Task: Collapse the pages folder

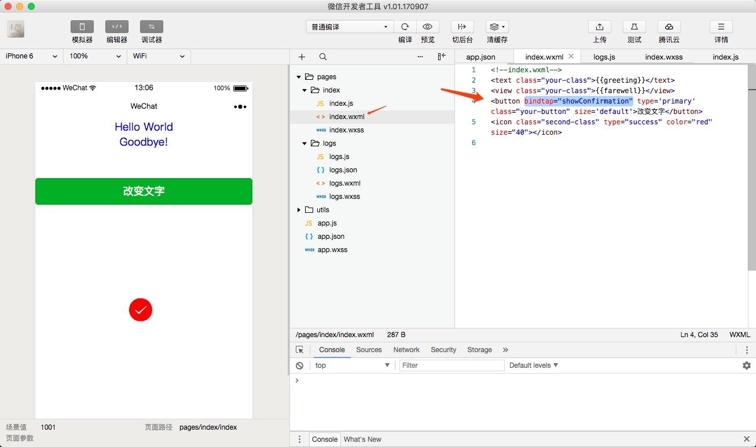Action: coord(299,77)
